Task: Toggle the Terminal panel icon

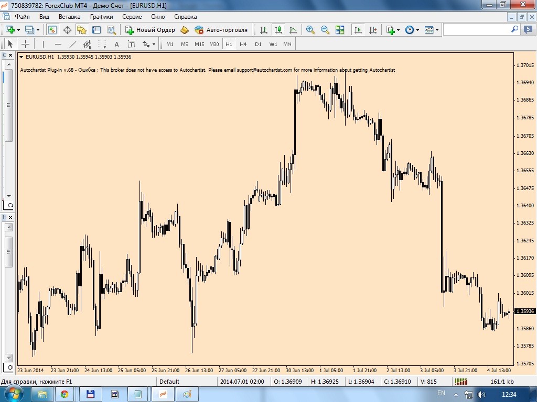Action: pyautogui.click(x=96, y=30)
